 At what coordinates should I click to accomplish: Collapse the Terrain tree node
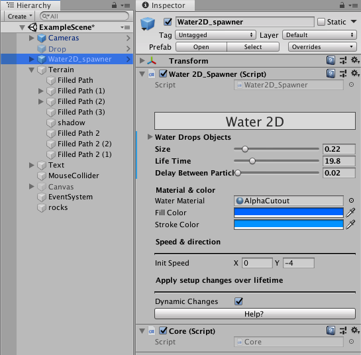(x=32, y=70)
